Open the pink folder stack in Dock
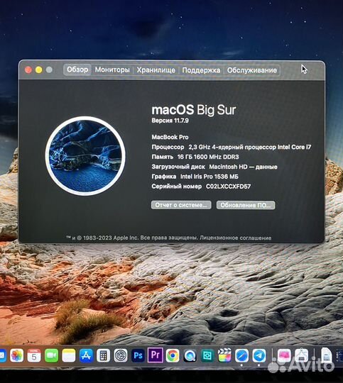The height and width of the screenshot is (383, 343). pyautogui.click(x=284, y=355)
